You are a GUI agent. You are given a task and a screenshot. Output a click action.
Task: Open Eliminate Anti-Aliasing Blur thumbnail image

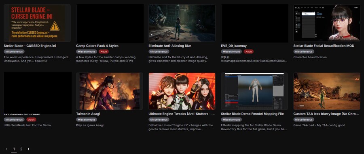tap(182, 23)
